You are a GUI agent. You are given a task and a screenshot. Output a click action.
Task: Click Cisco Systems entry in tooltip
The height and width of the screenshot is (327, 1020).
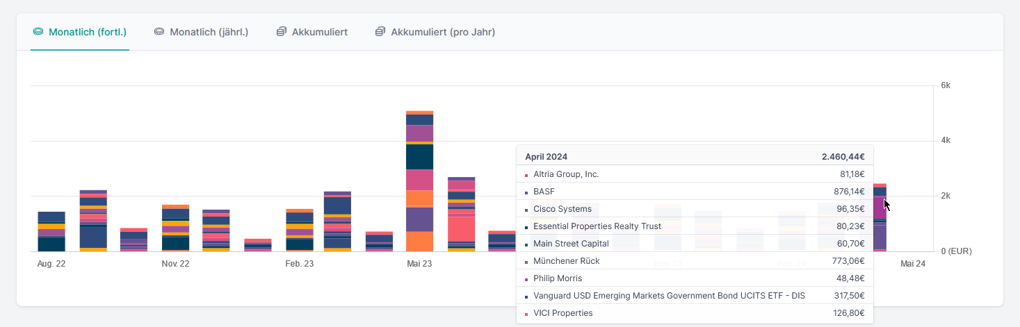point(562,209)
